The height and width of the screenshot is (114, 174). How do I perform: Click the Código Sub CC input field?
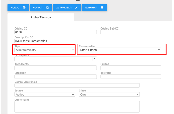pyautogui.click(x=131, y=32)
